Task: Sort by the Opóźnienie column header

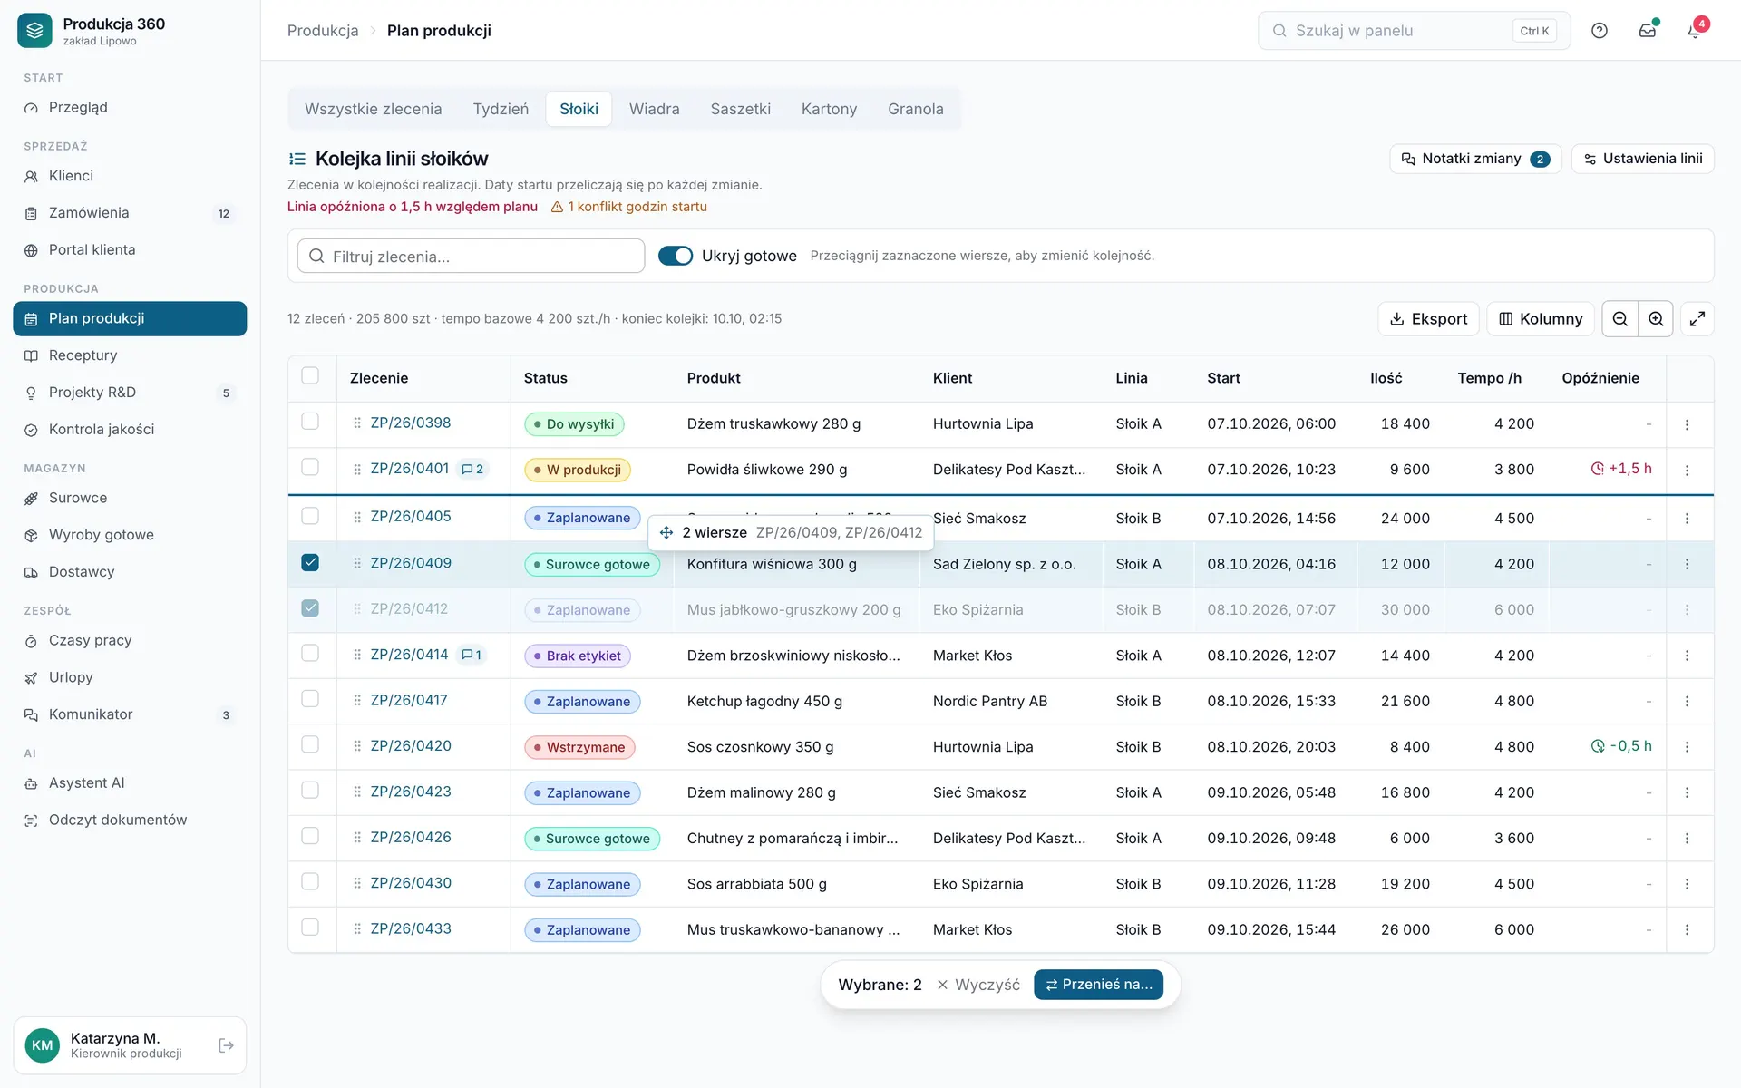Action: coord(1600,378)
